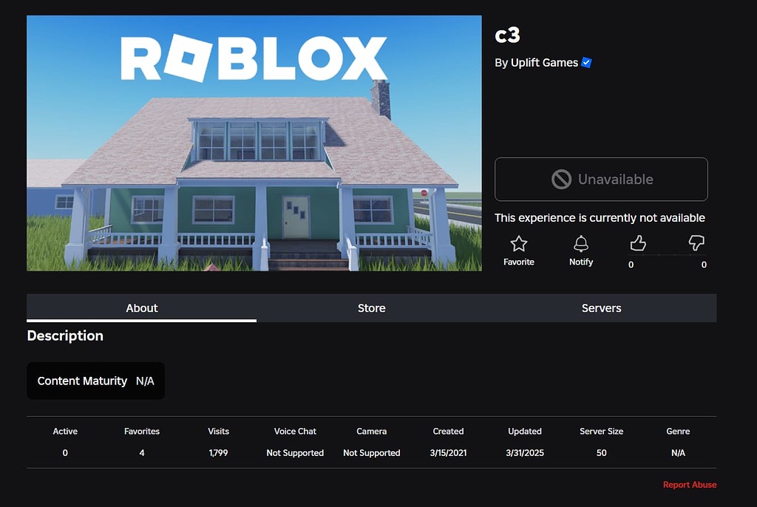The width and height of the screenshot is (757, 507).
Task: Click the Favorite star icon
Action: (518, 242)
